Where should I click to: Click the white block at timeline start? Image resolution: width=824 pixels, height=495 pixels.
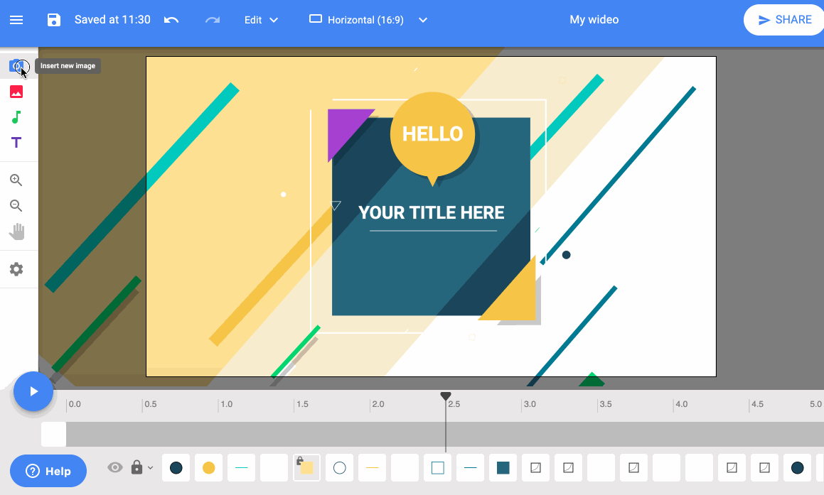click(x=53, y=434)
